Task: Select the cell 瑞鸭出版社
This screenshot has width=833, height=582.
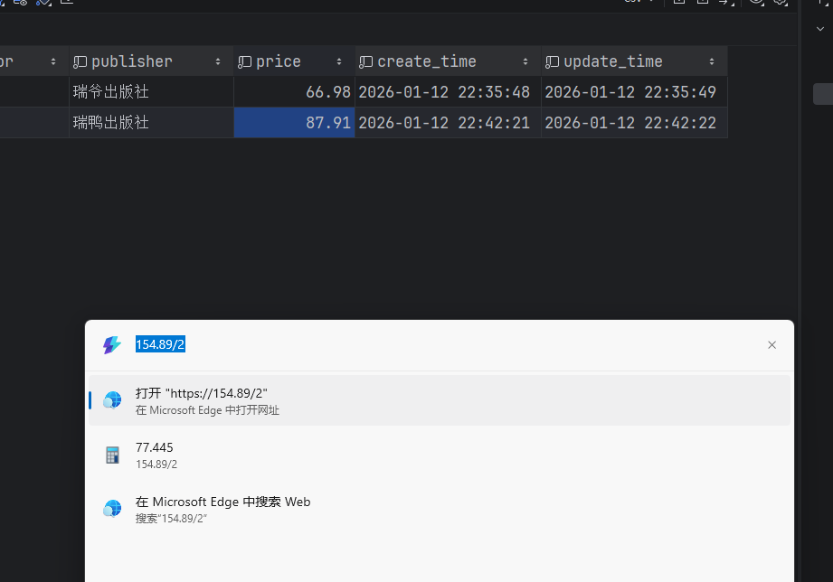Action: [151, 123]
